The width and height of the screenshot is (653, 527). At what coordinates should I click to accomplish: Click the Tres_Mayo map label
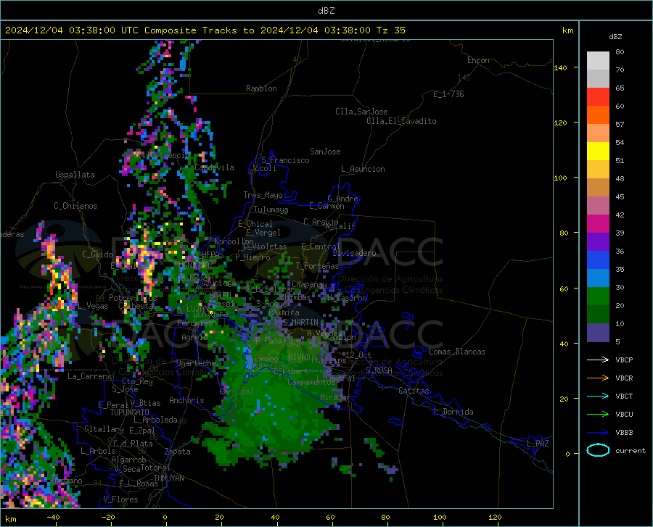[x=263, y=195]
